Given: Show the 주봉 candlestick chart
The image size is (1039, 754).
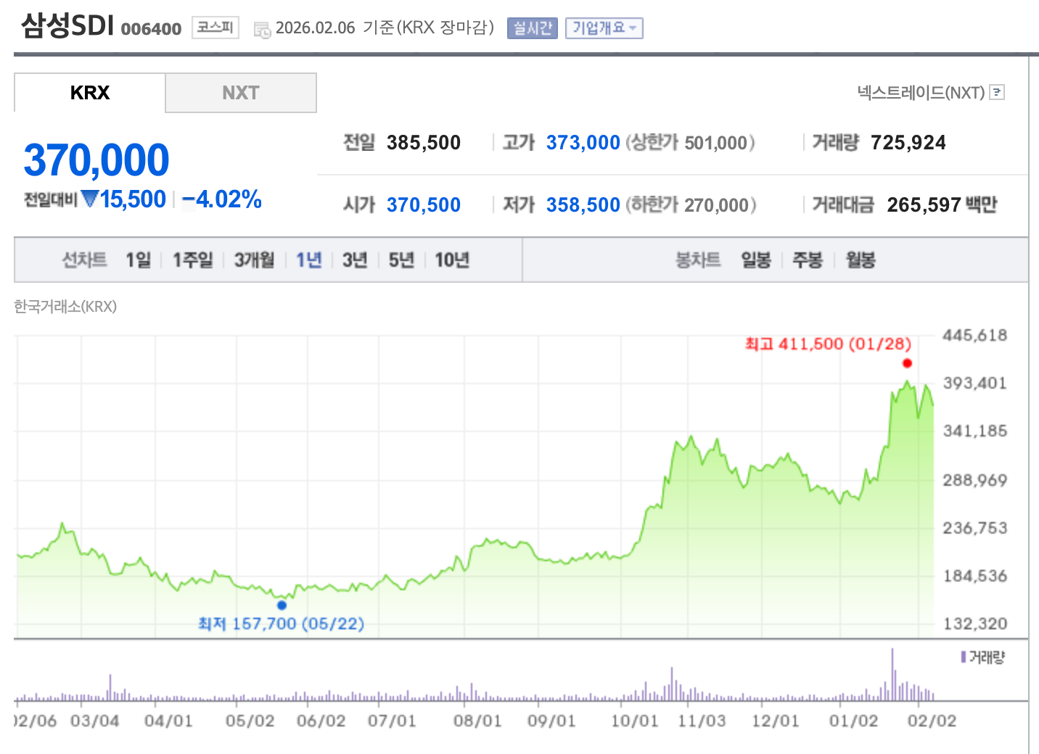Looking at the screenshot, I should point(808,260).
